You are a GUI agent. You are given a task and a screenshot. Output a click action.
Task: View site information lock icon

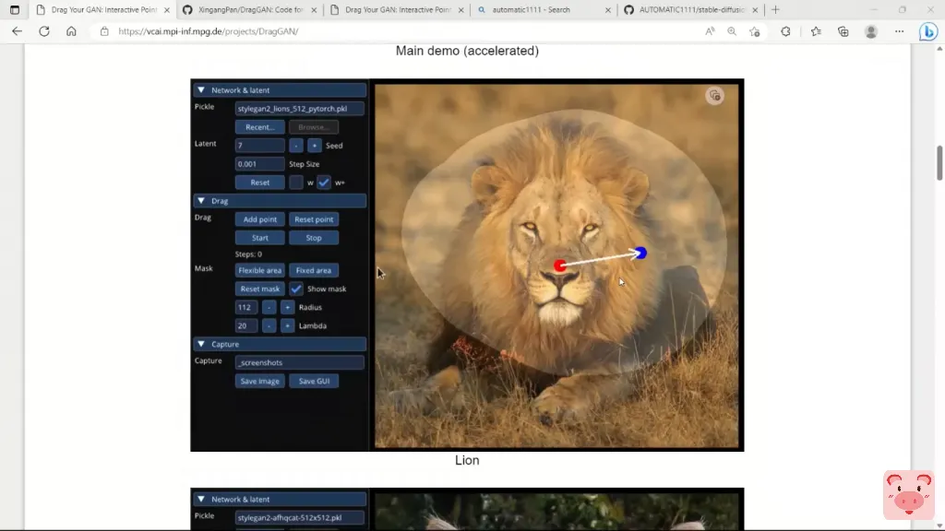click(x=104, y=31)
